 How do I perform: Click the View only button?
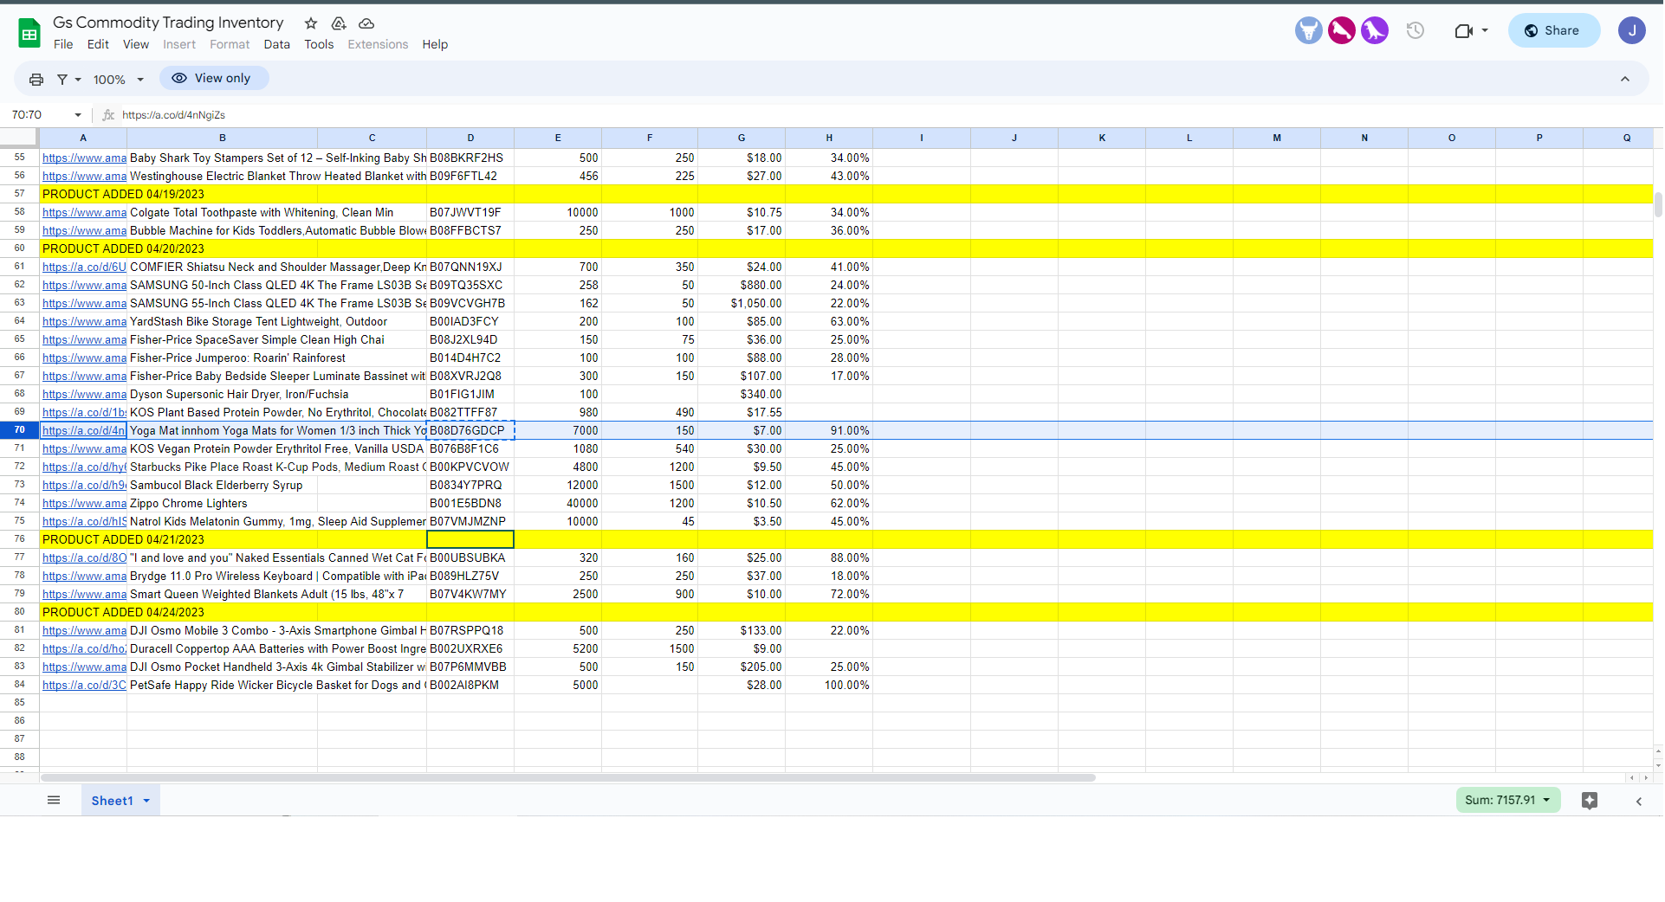pos(213,79)
